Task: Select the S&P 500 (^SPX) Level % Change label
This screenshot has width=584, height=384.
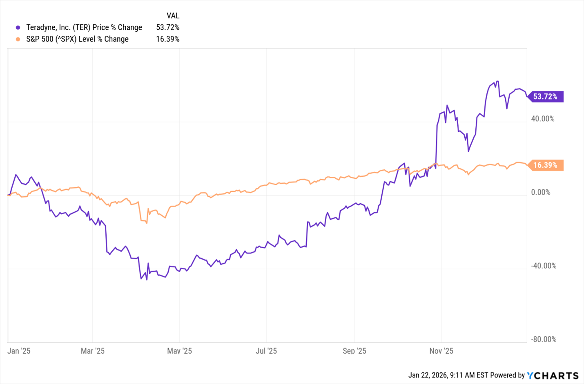Action: (x=77, y=39)
